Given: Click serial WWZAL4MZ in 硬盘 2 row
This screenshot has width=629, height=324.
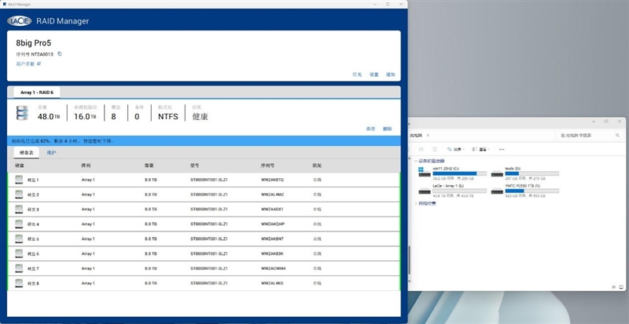Looking at the screenshot, I should coord(272,195).
